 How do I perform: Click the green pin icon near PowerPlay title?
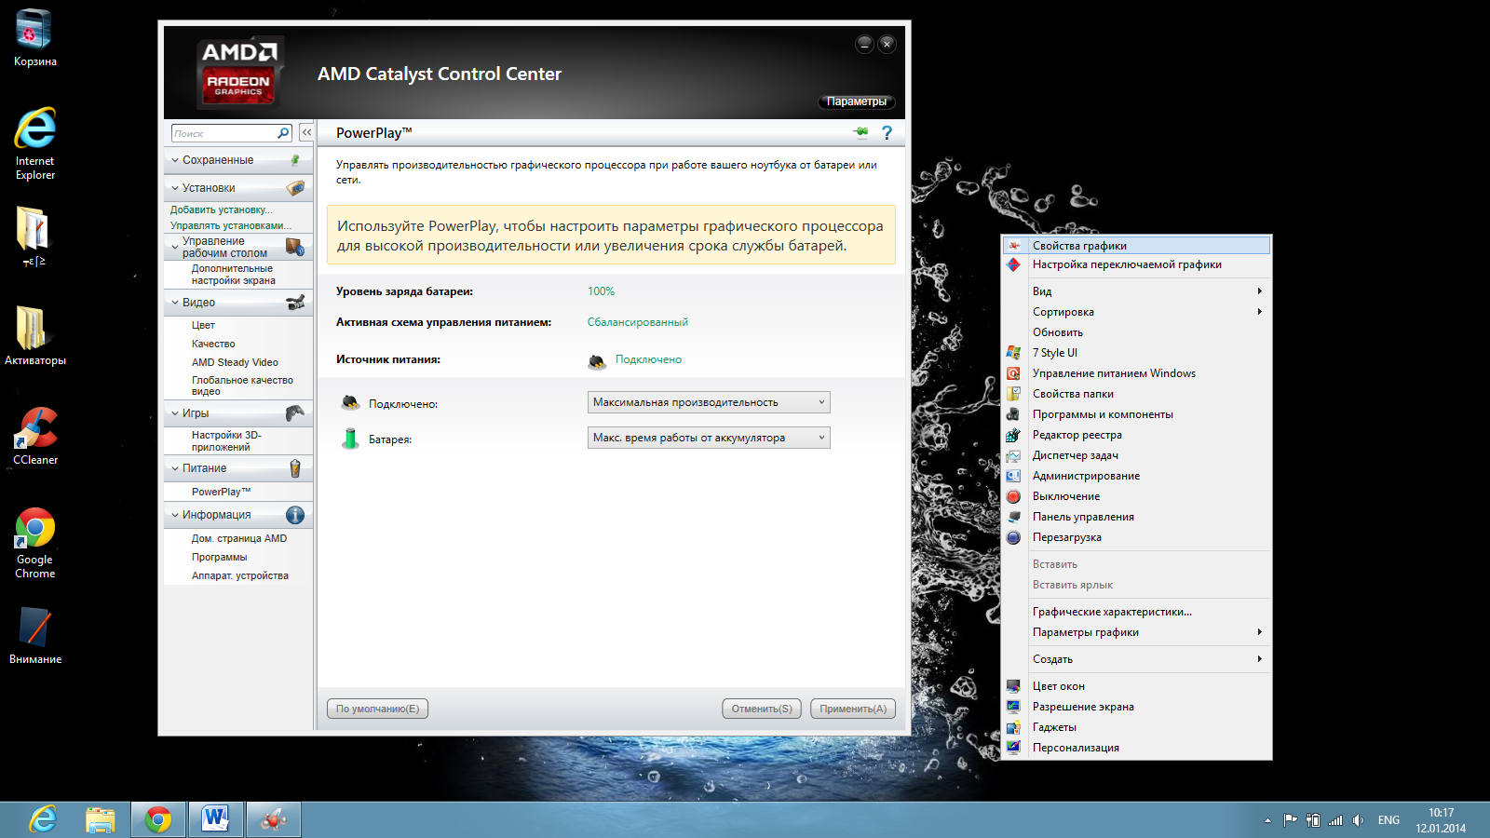(861, 132)
